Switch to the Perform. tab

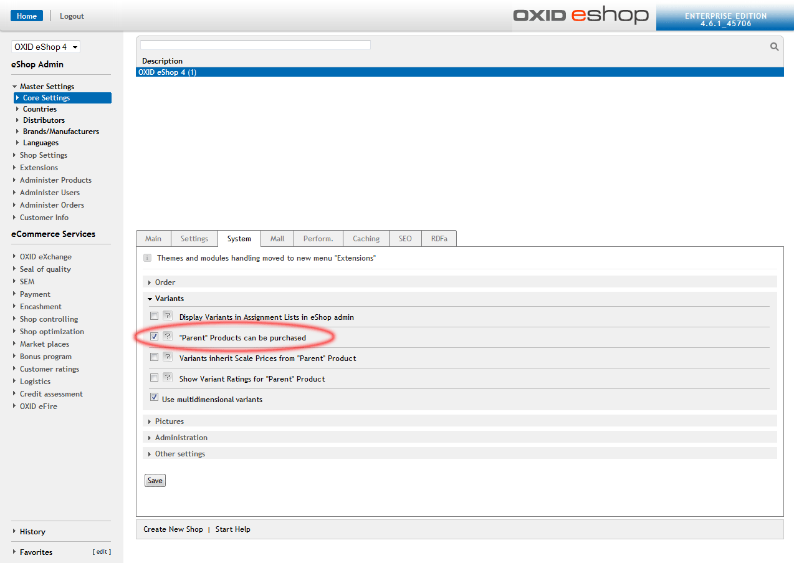pyautogui.click(x=318, y=239)
